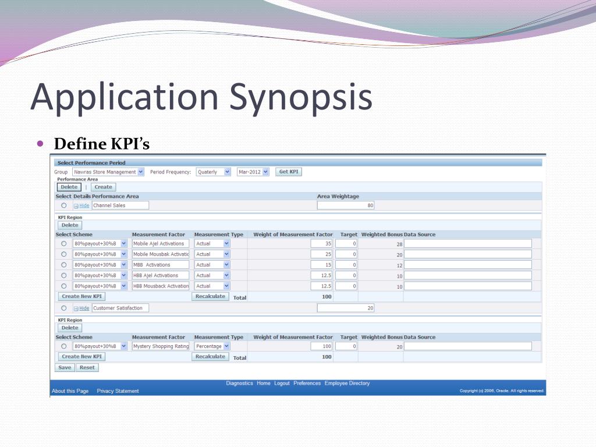Open the Employee Directory footer link
Image resolution: width=596 pixels, height=447 pixels.
pos(347,383)
